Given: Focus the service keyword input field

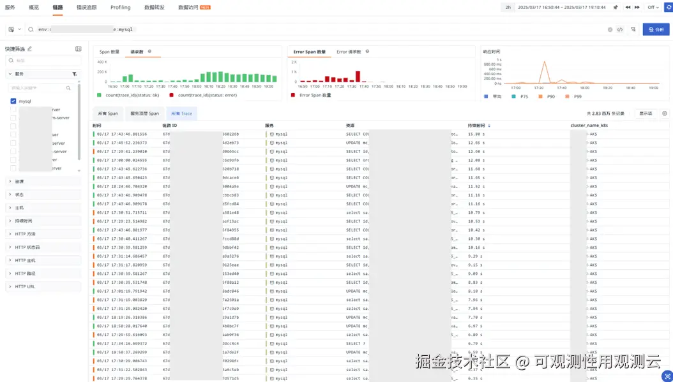Looking at the screenshot, I should click(x=40, y=88).
